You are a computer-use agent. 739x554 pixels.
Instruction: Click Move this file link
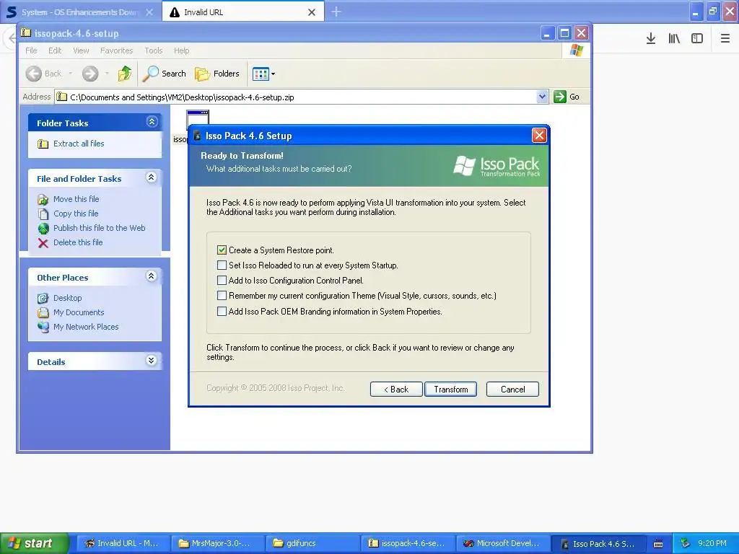tap(76, 199)
